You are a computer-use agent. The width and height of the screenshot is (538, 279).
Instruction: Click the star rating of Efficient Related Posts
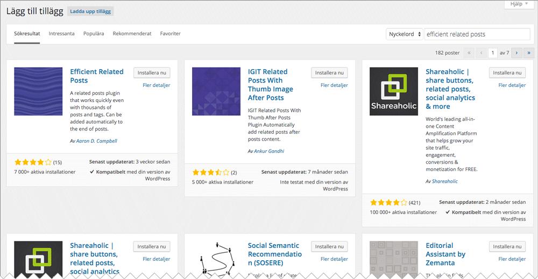[x=33, y=162]
